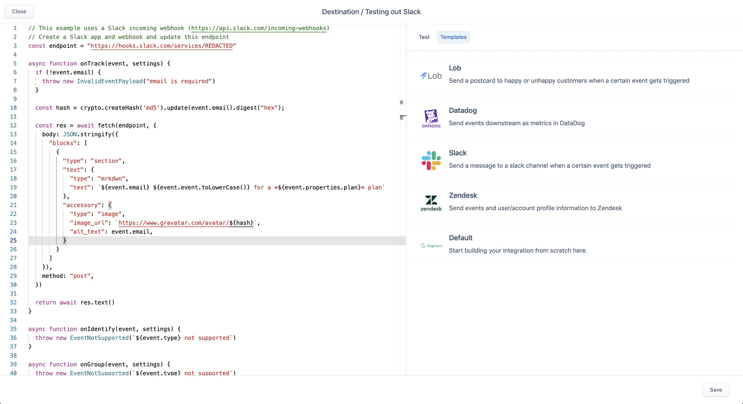The height and width of the screenshot is (404, 743).
Task: Place cursor on the onTrack function name
Action: [92, 64]
